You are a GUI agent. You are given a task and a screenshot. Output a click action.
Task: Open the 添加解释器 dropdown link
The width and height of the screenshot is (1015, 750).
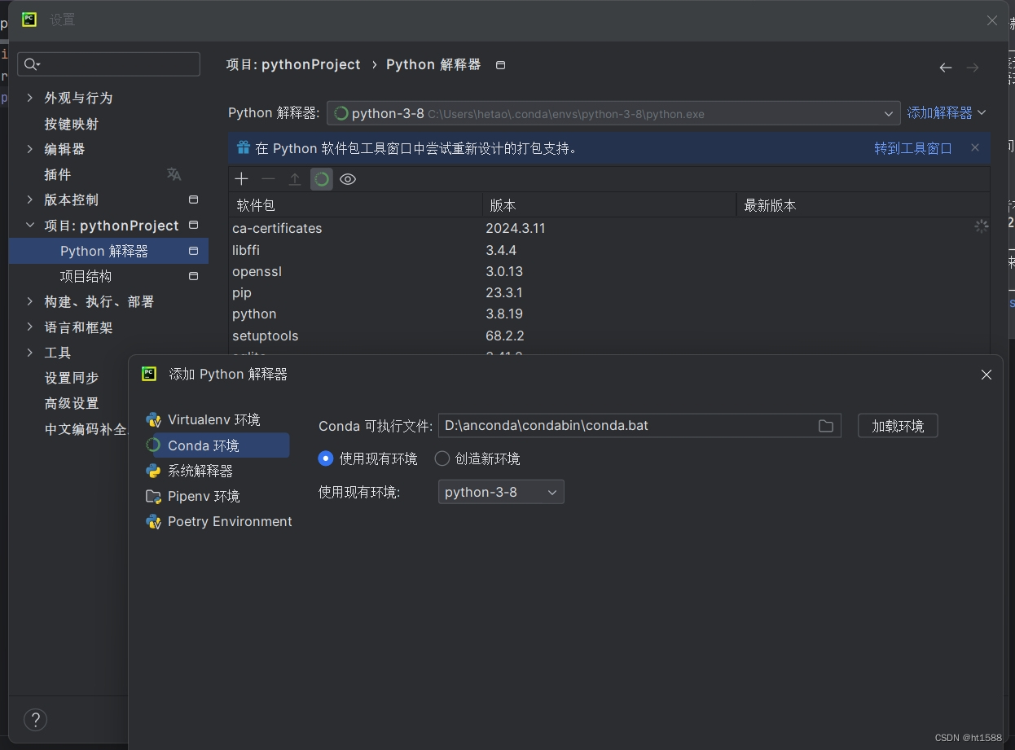tap(947, 112)
